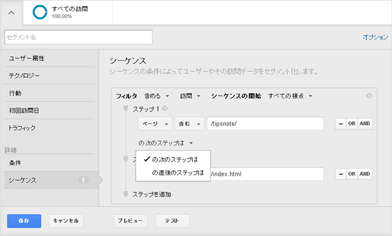This screenshot has width=392, height=236.
Task: Open the ページ dimension dropdown in step 1
Action: pyautogui.click(x=155, y=124)
